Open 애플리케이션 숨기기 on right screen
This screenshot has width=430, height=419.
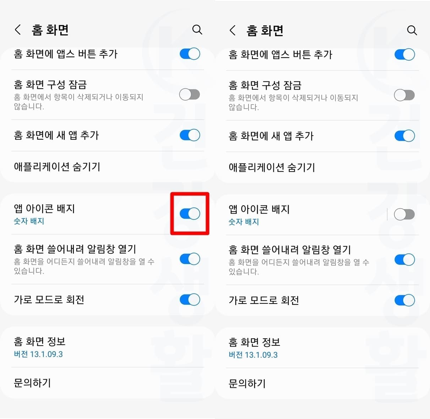(322, 167)
